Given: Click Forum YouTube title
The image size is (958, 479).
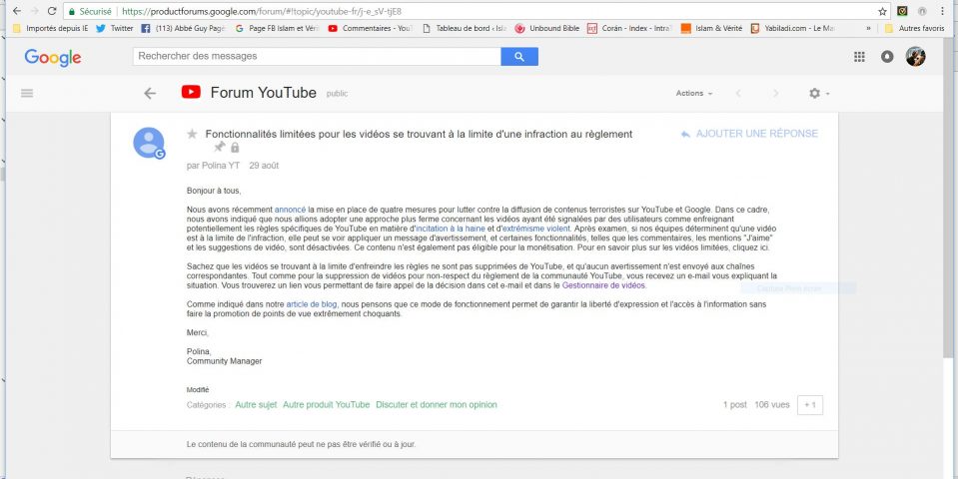Looking at the screenshot, I should (x=264, y=93).
